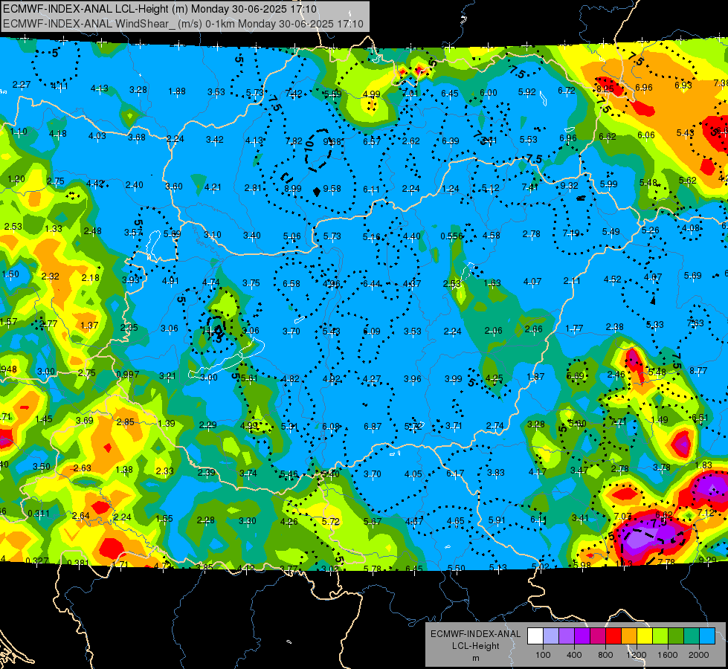Click the grid value '9.32'
Viewport: 728px width, 669px height.
569,186
